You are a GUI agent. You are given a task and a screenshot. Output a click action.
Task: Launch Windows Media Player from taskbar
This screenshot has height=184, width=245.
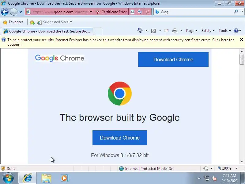point(64,178)
